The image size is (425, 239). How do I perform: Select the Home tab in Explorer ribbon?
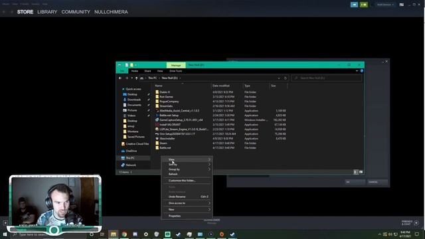[x=135, y=71]
